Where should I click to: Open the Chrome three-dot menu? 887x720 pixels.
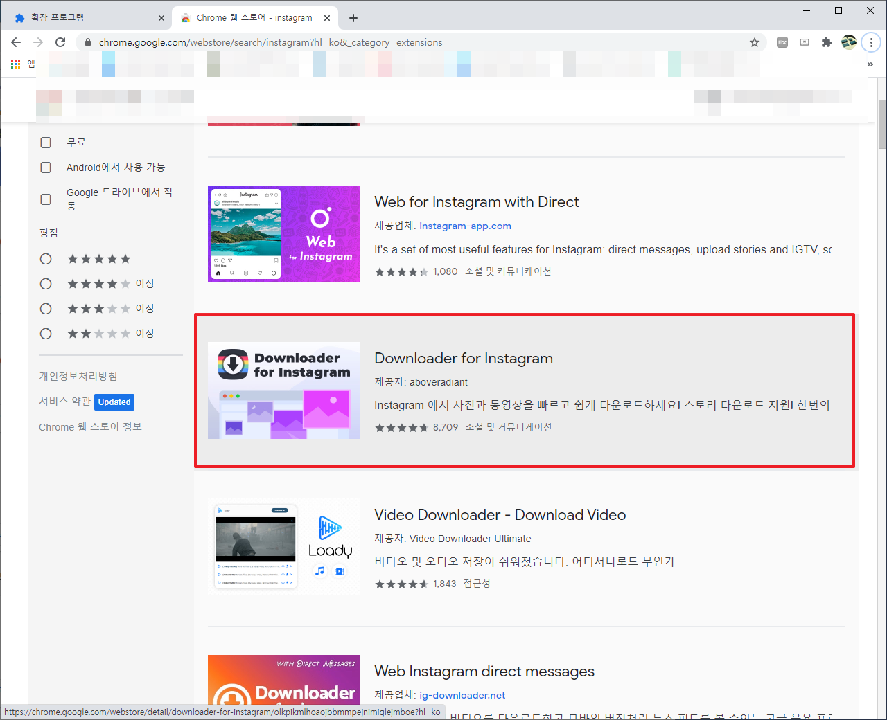click(871, 42)
